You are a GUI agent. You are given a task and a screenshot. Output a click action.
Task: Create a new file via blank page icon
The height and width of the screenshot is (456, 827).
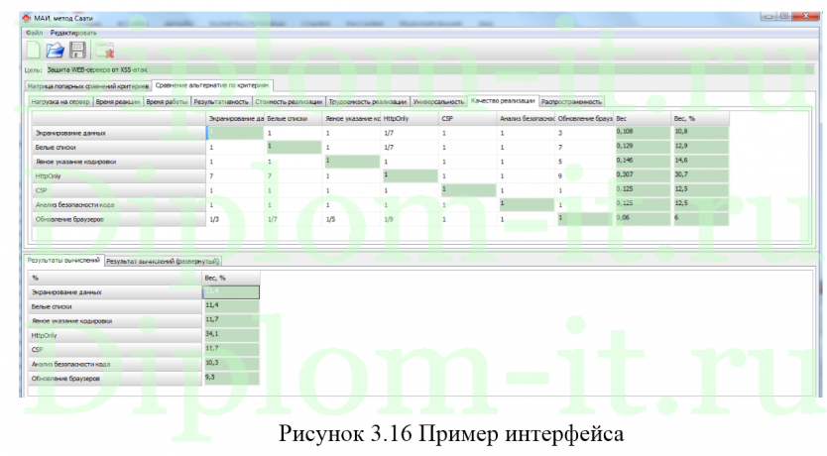(34, 51)
